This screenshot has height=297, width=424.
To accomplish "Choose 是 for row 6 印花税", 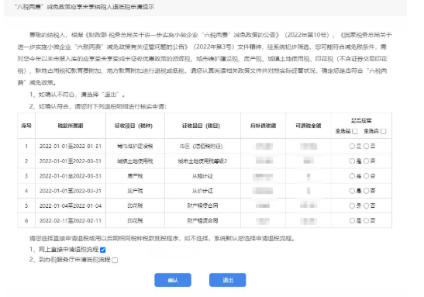I will (x=352, y=221).
